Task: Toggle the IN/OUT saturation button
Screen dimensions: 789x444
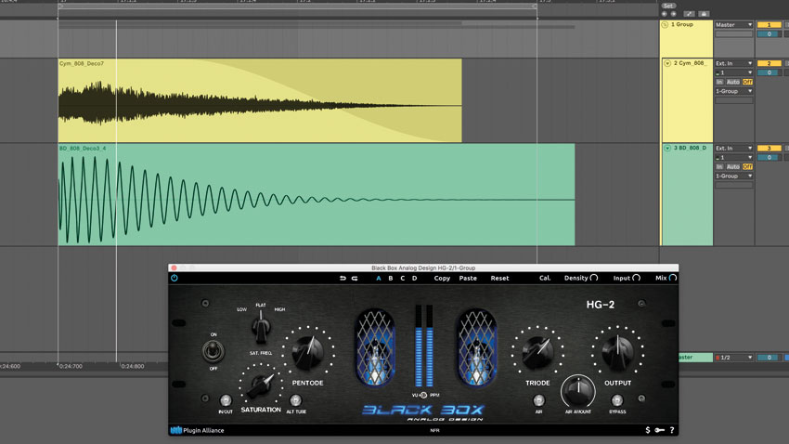Action: pos(226,400)
